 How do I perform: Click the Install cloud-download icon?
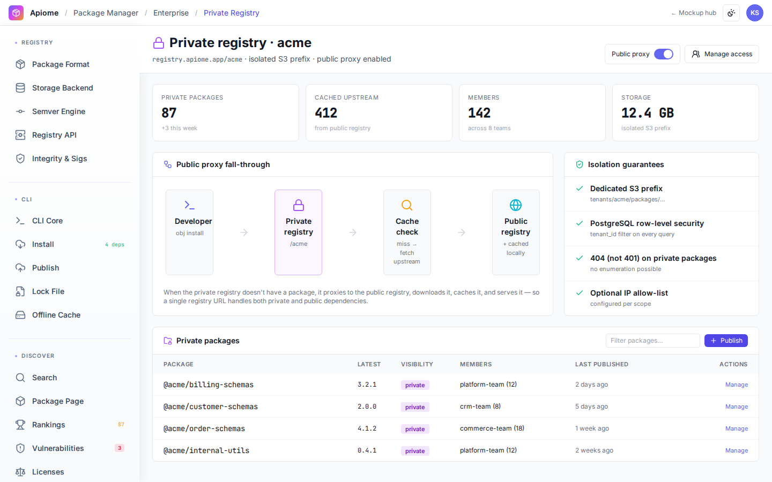20,244
